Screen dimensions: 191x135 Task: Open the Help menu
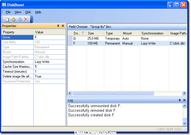tap(38, 12)
